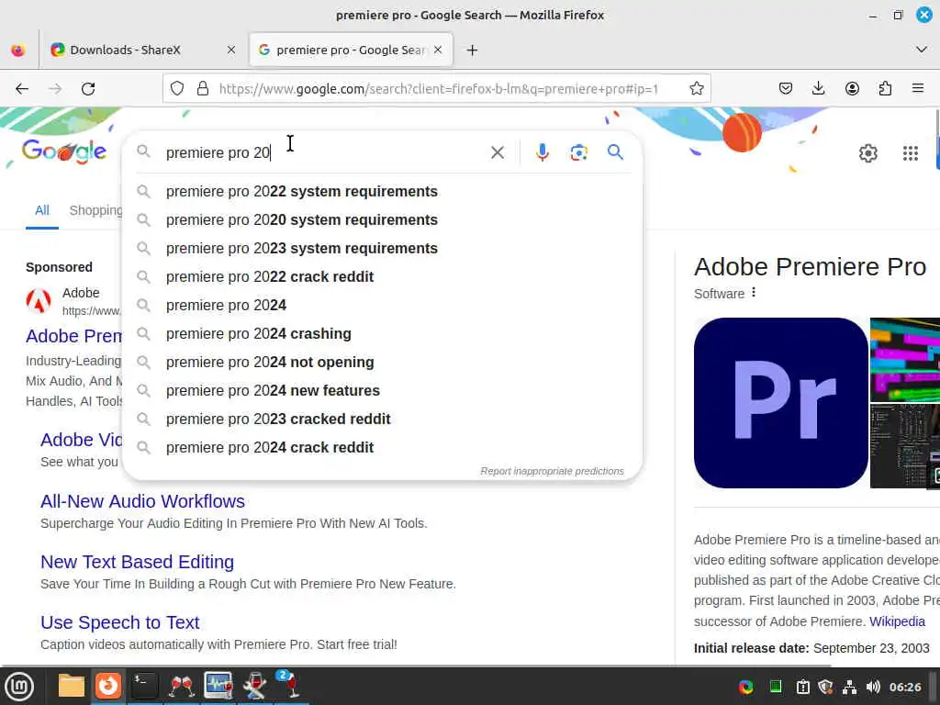This screenshot has width=940, height=705.
Task: Choose suggestion premiere pro 2024 not opening
Action: click(x=383, y=362)
